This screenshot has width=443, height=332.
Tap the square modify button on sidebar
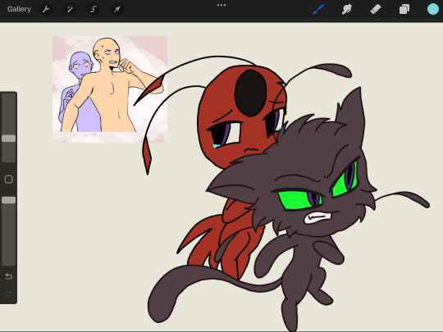[9, 180]
